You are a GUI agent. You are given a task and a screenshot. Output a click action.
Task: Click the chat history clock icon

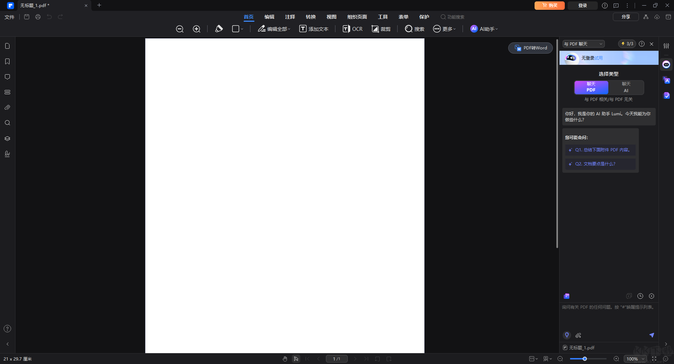coord(640,296)
